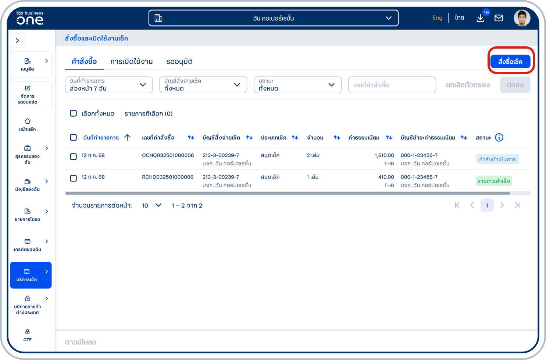Click the เลขที่คำสั่งซื้อ search field
Screen dimensions: 546x360
click(x=392, y=85)
